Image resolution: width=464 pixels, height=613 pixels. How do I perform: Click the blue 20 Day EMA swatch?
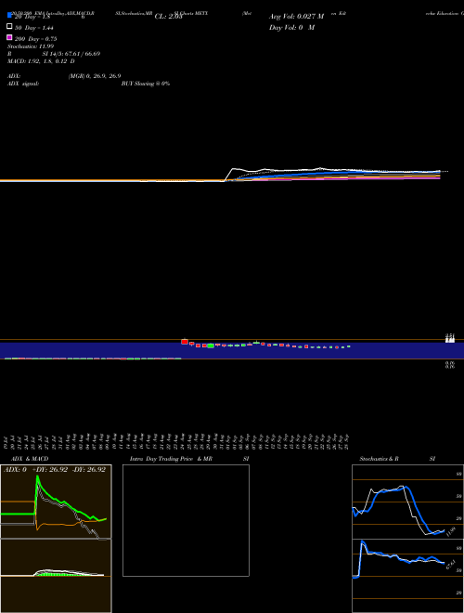coord(9,16)
